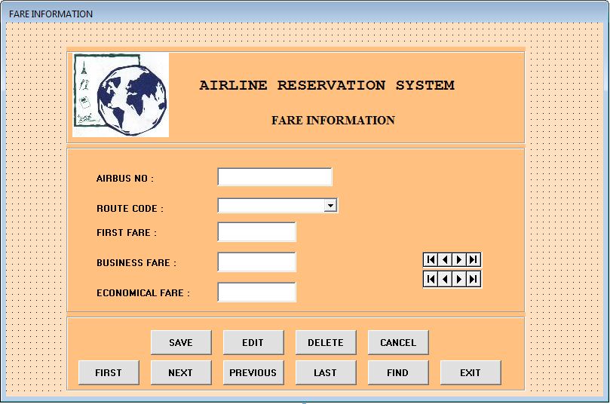Select the ROUTE CODE label

[x=130, y=209]
